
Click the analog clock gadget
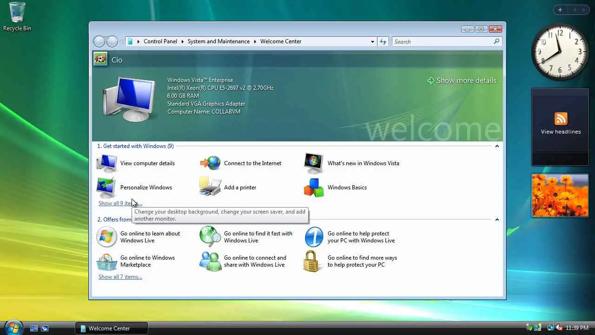[x=560, y=52]
